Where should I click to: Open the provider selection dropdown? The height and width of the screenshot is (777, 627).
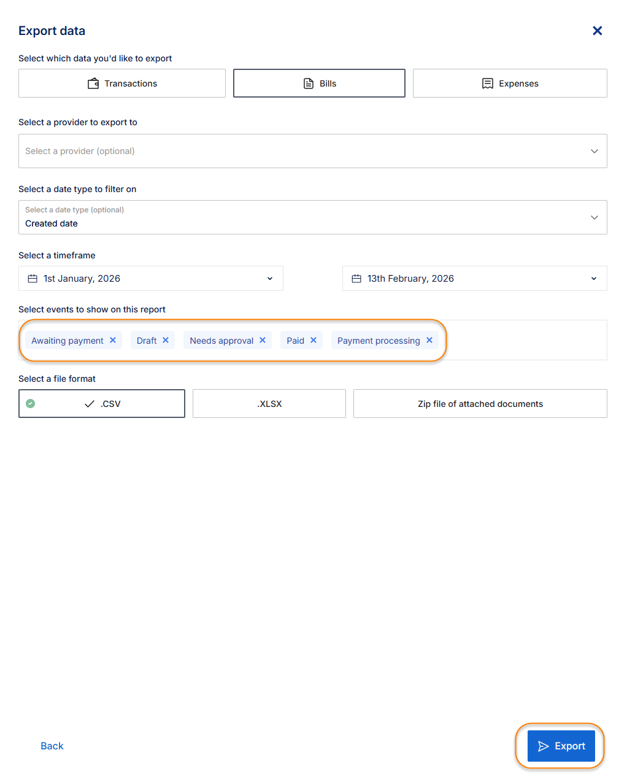(313, 151)
